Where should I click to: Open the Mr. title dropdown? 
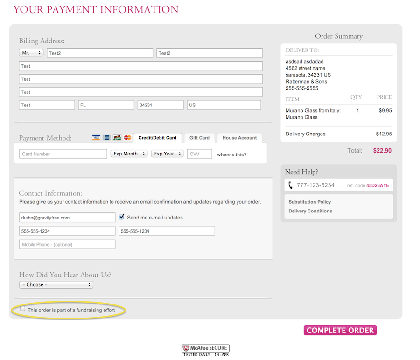(x=31, y=53)
